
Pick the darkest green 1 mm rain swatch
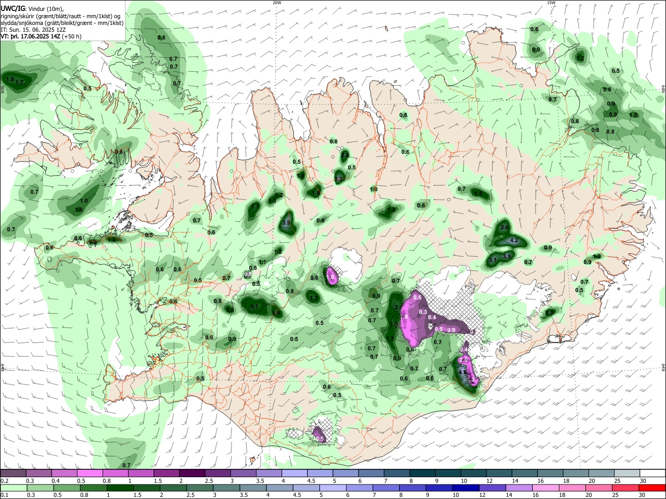coord(120,488)
